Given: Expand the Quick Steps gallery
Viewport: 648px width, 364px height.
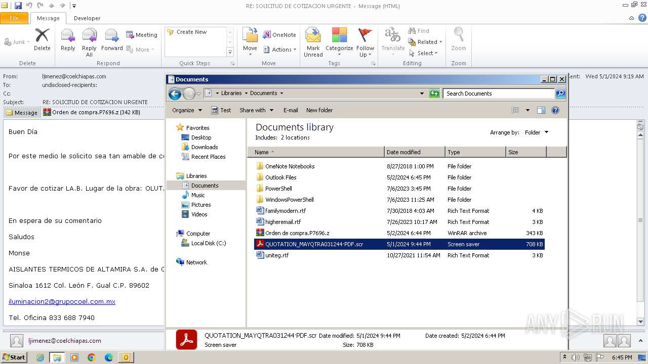Looking at the screenshot, I should [x=230, y=53].
